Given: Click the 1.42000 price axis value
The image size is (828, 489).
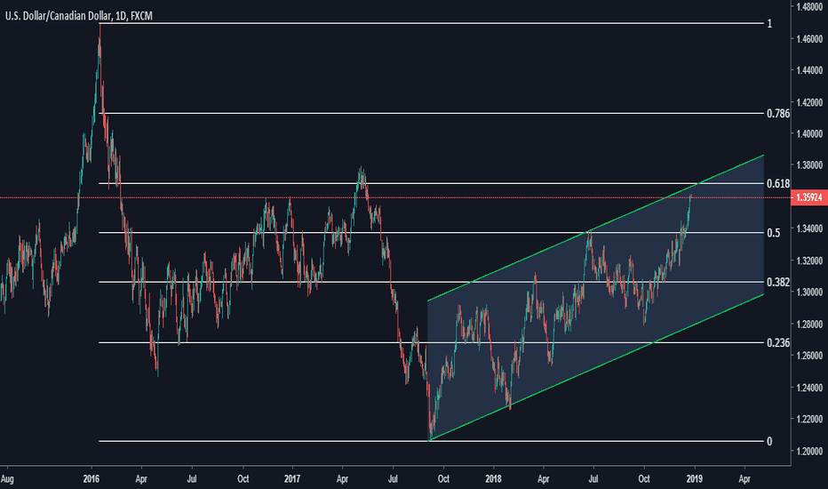Looking at the screenshot, I should coord(809,102).
